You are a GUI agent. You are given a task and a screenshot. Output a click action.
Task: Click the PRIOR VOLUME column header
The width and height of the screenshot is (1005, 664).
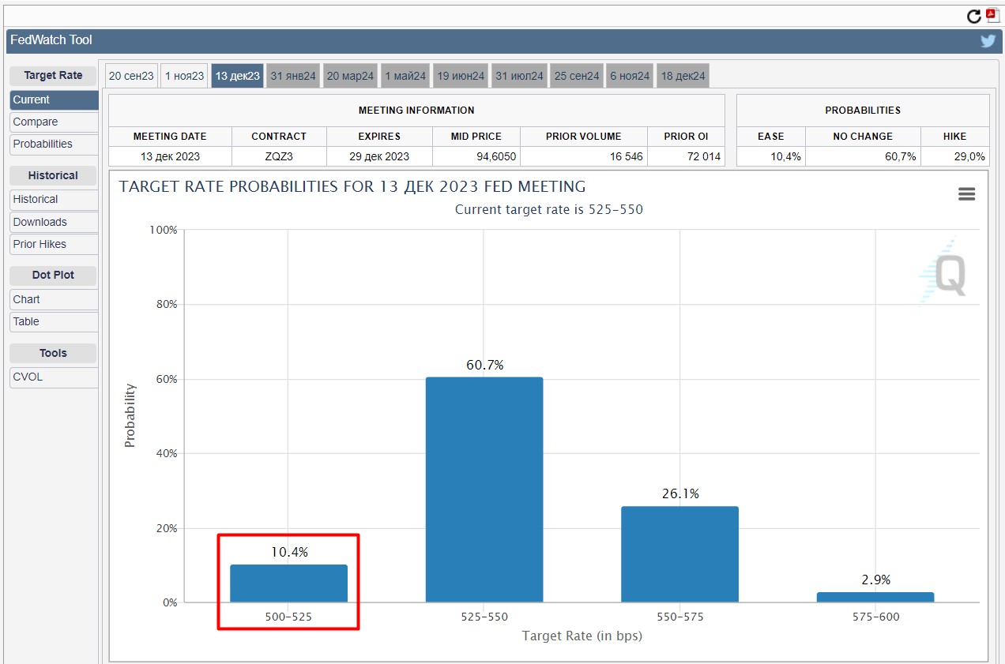(x=584, y=136)
